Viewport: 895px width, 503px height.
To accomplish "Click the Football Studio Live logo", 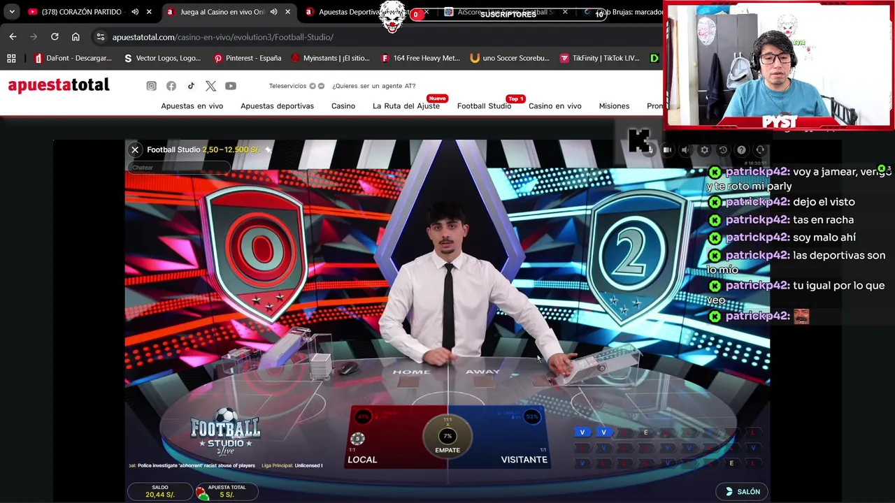I will [x=225, y=432].
